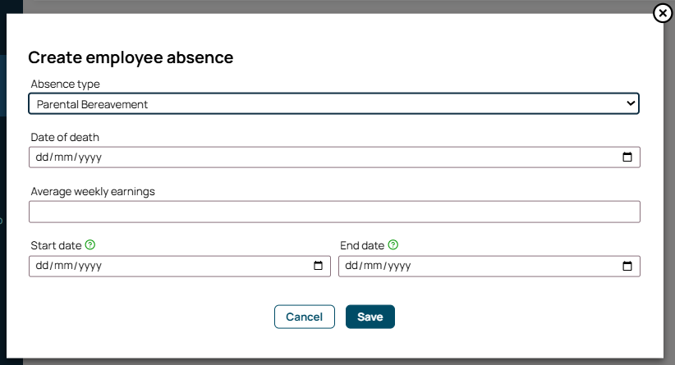Select the year segment of Start date
The width and height of the screenshot is (675, 365).
(90, 266)
